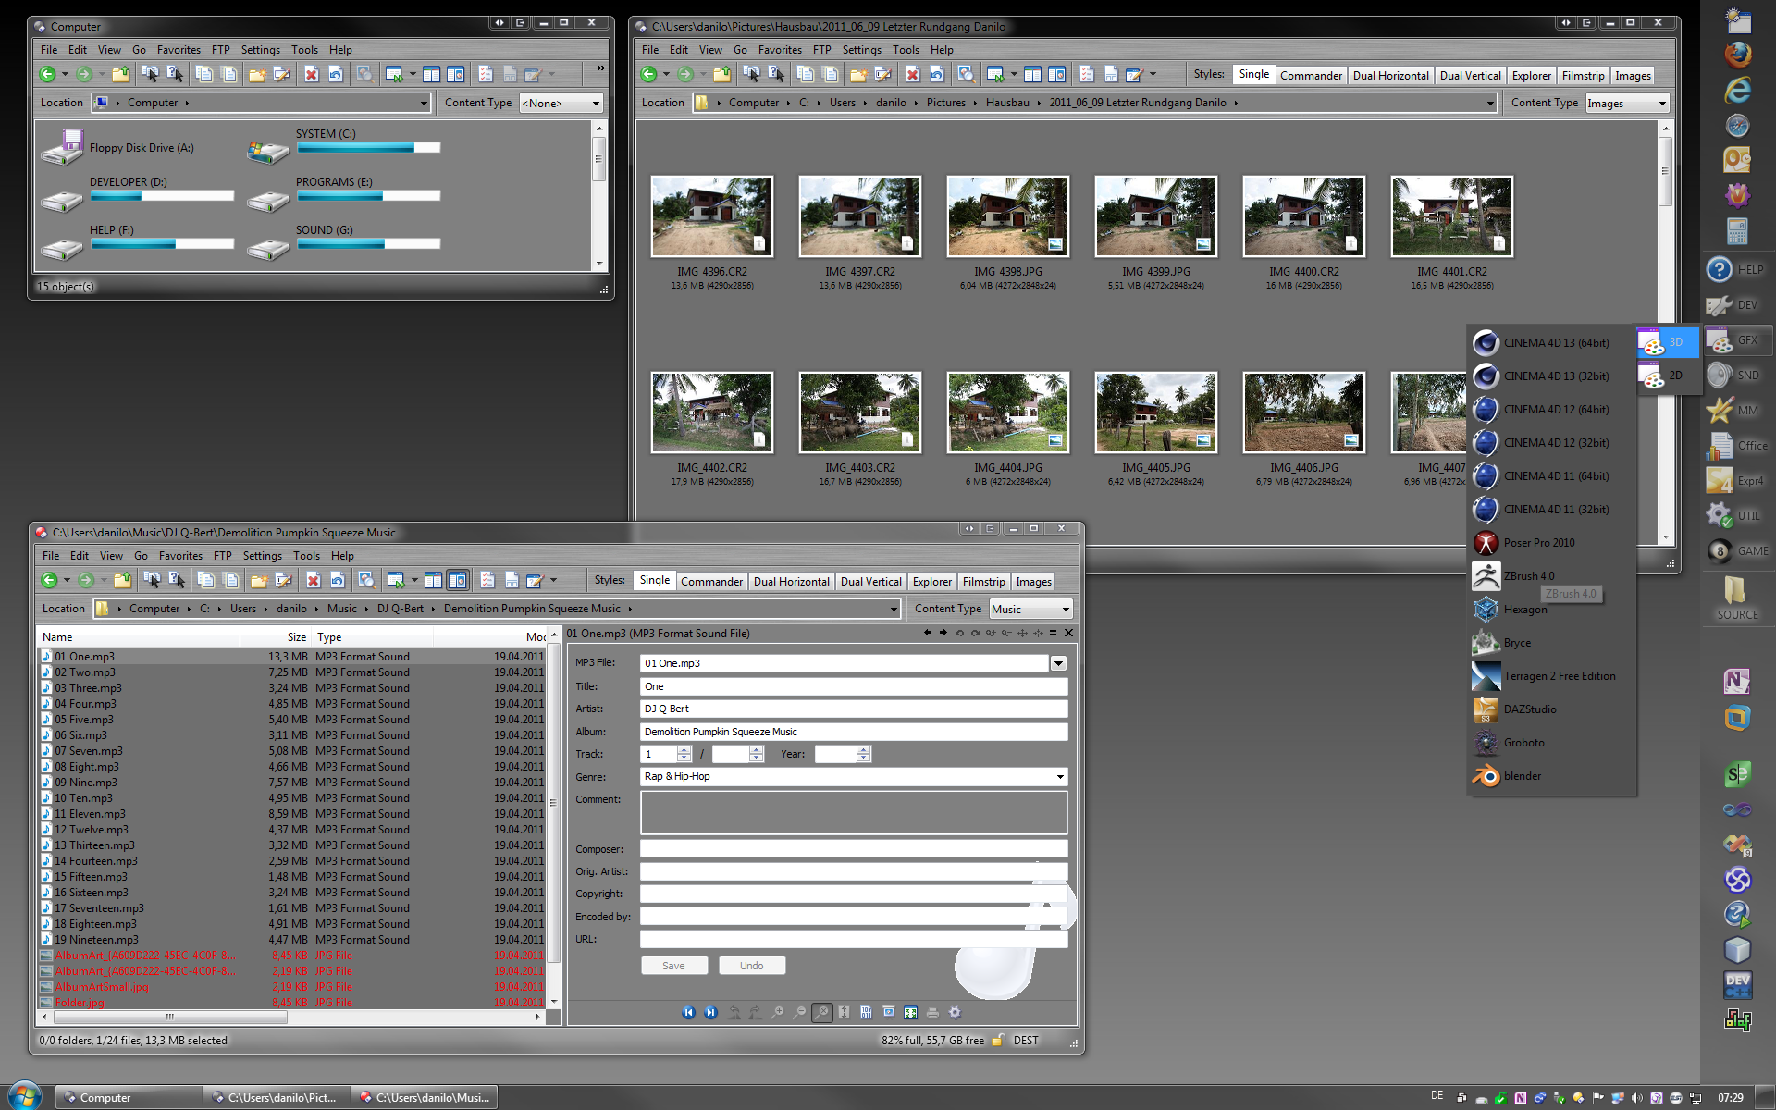Click the New Folder icon in the Pictures window toolbar
The image size is (1776, 1110).
coord(857,74)
